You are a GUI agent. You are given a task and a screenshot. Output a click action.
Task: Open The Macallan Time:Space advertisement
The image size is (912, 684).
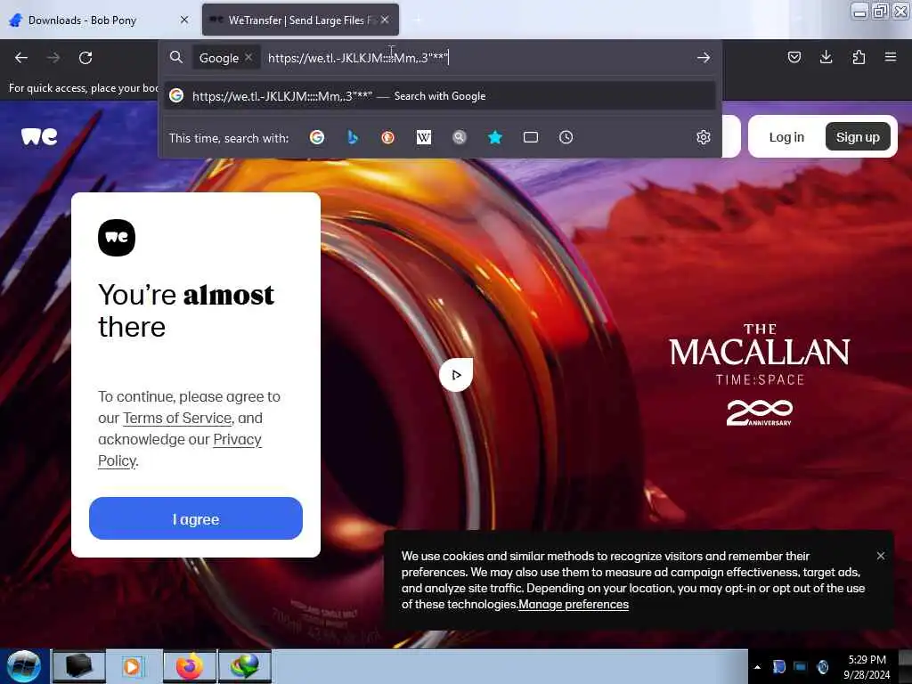click(760, 376)
